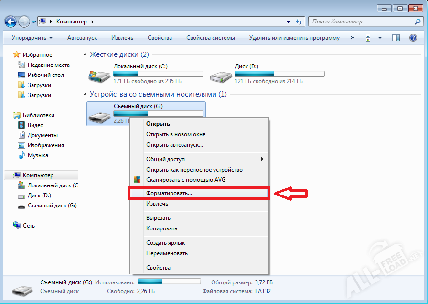Click Удалить или изменить программу button

[x=294, y=38]
